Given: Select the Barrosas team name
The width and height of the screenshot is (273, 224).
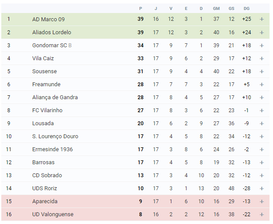Looking at the screenshot, I should [43, 162].
